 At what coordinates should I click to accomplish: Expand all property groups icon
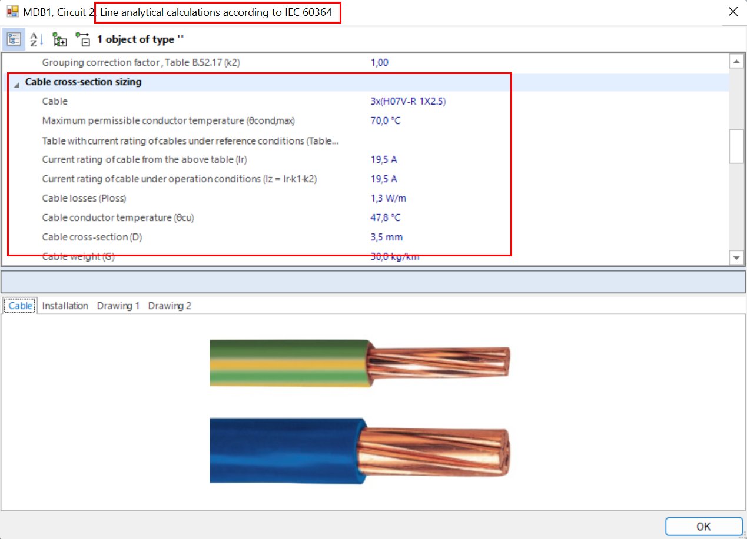click(x=59, y=40)
